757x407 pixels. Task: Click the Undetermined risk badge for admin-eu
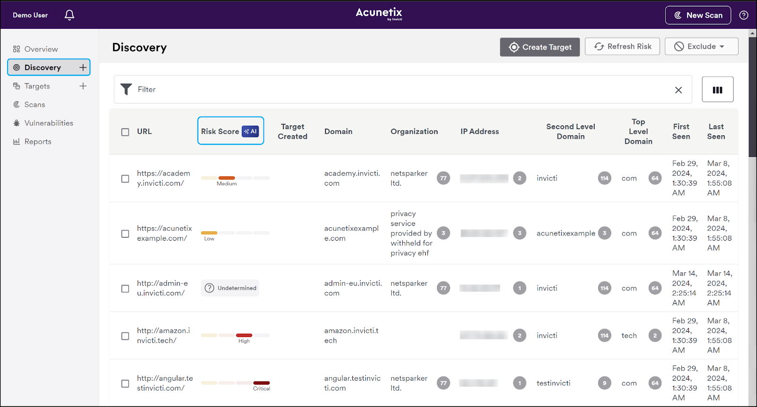click(230, 288)
